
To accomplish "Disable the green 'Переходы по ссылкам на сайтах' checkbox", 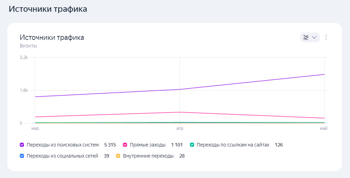I will [192, 145].
